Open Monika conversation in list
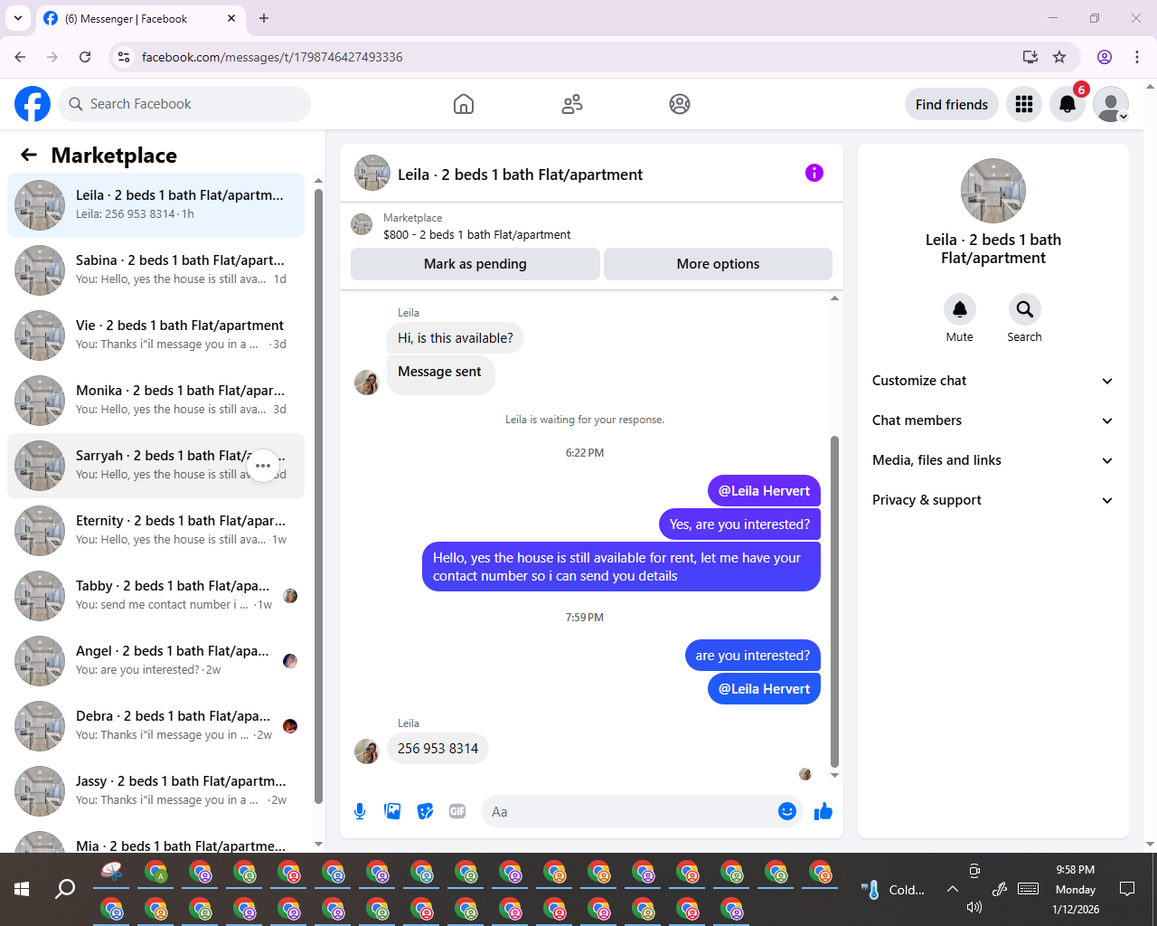1157x926 pixels. [x=155, y=401]
